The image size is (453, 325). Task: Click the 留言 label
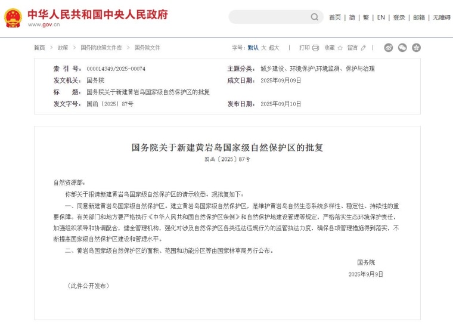[x=352, y=48]
